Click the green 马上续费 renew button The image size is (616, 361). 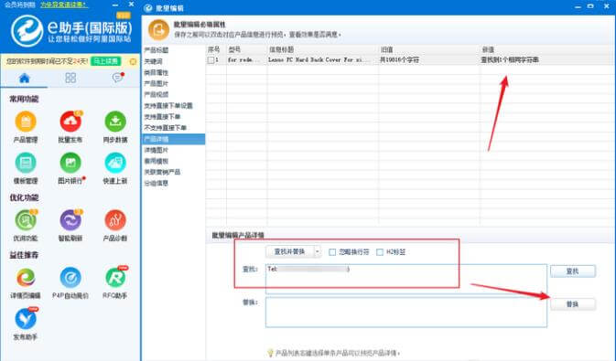(105, 61)
